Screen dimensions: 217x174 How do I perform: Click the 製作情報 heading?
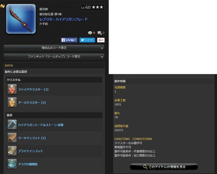(x=120, y=81)
